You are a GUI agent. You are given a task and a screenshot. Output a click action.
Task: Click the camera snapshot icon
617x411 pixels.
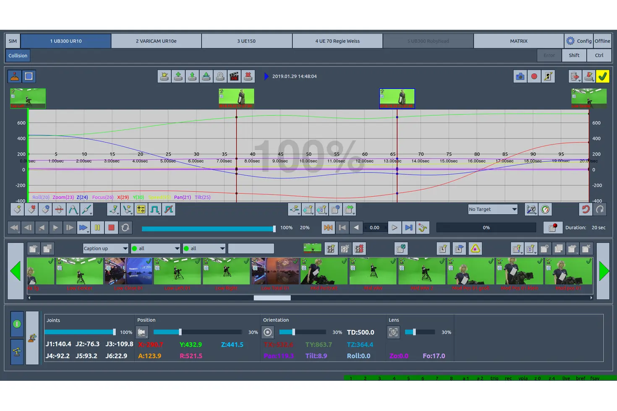[x=520, y=76]
